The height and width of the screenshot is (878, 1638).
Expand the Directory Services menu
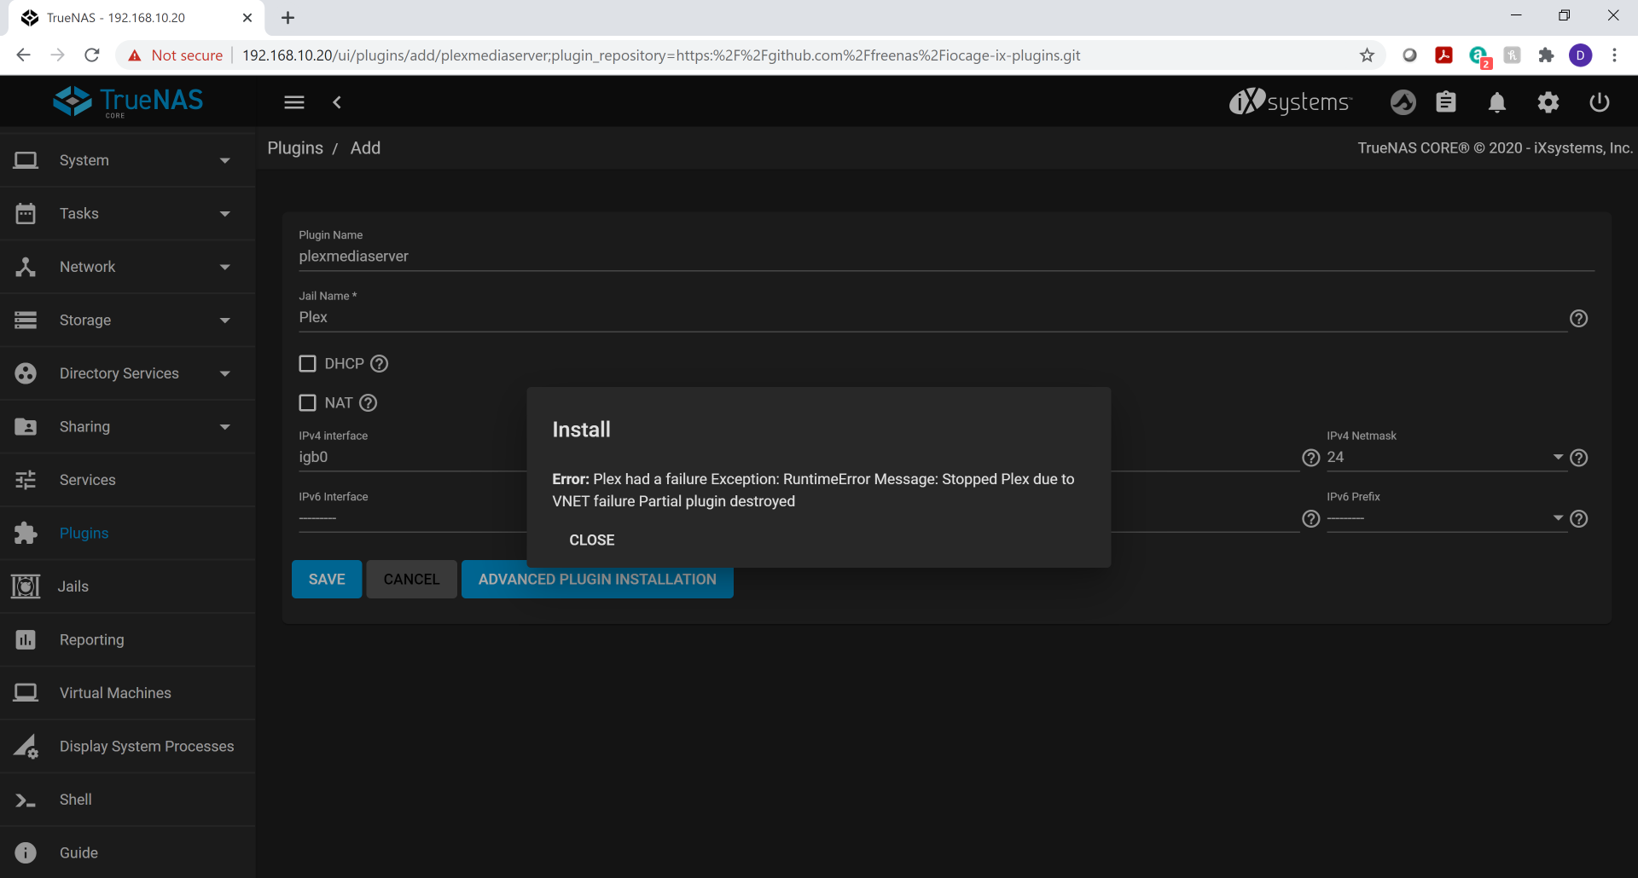pyautogui.click(x=128, y=373)
